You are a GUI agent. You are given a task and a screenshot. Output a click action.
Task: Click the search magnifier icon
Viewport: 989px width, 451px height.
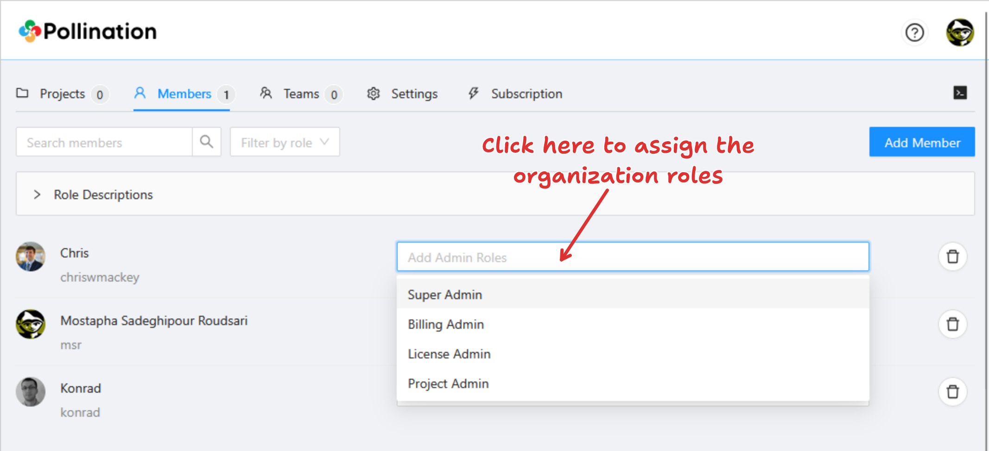(207, 142)
